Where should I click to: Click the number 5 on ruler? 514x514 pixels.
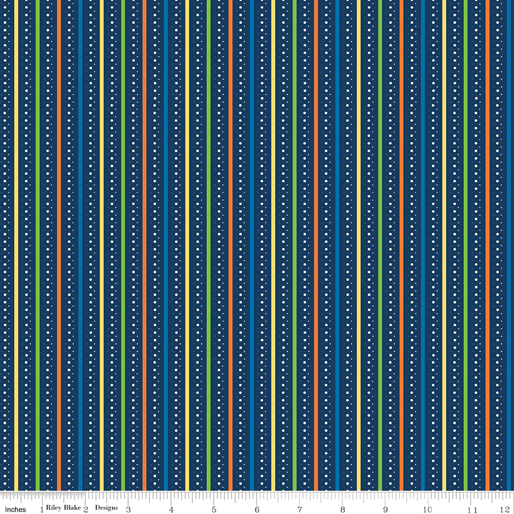[x=214, y=510]
